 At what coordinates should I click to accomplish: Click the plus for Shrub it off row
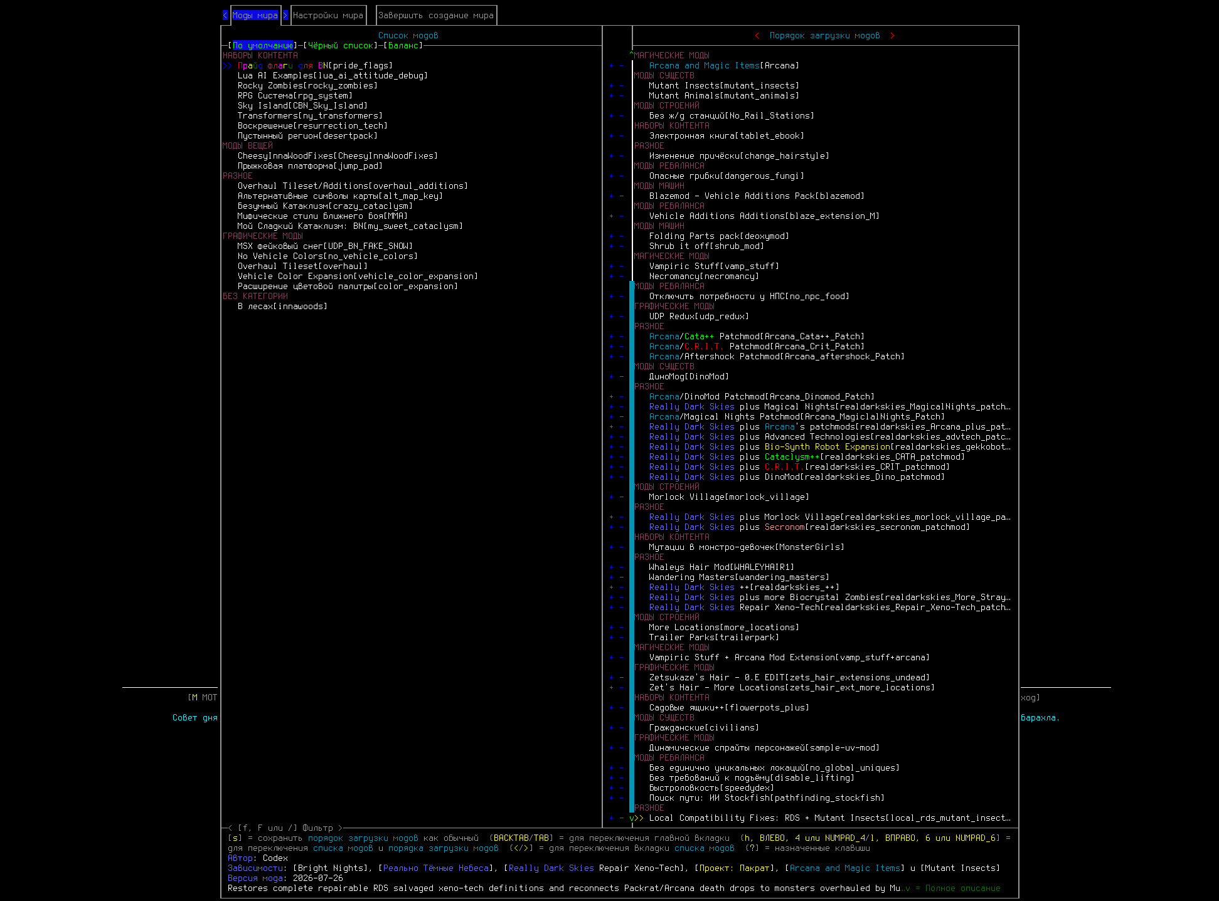612,246
